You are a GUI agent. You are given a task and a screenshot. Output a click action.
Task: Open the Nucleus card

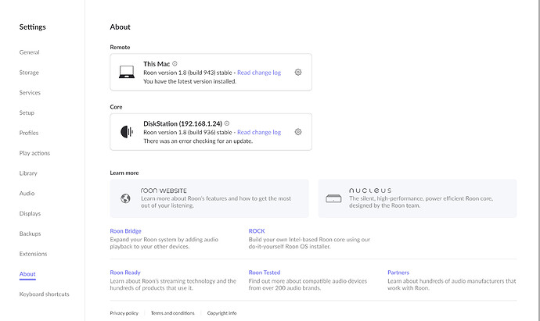pyautogui.click(x=417, y=198)
